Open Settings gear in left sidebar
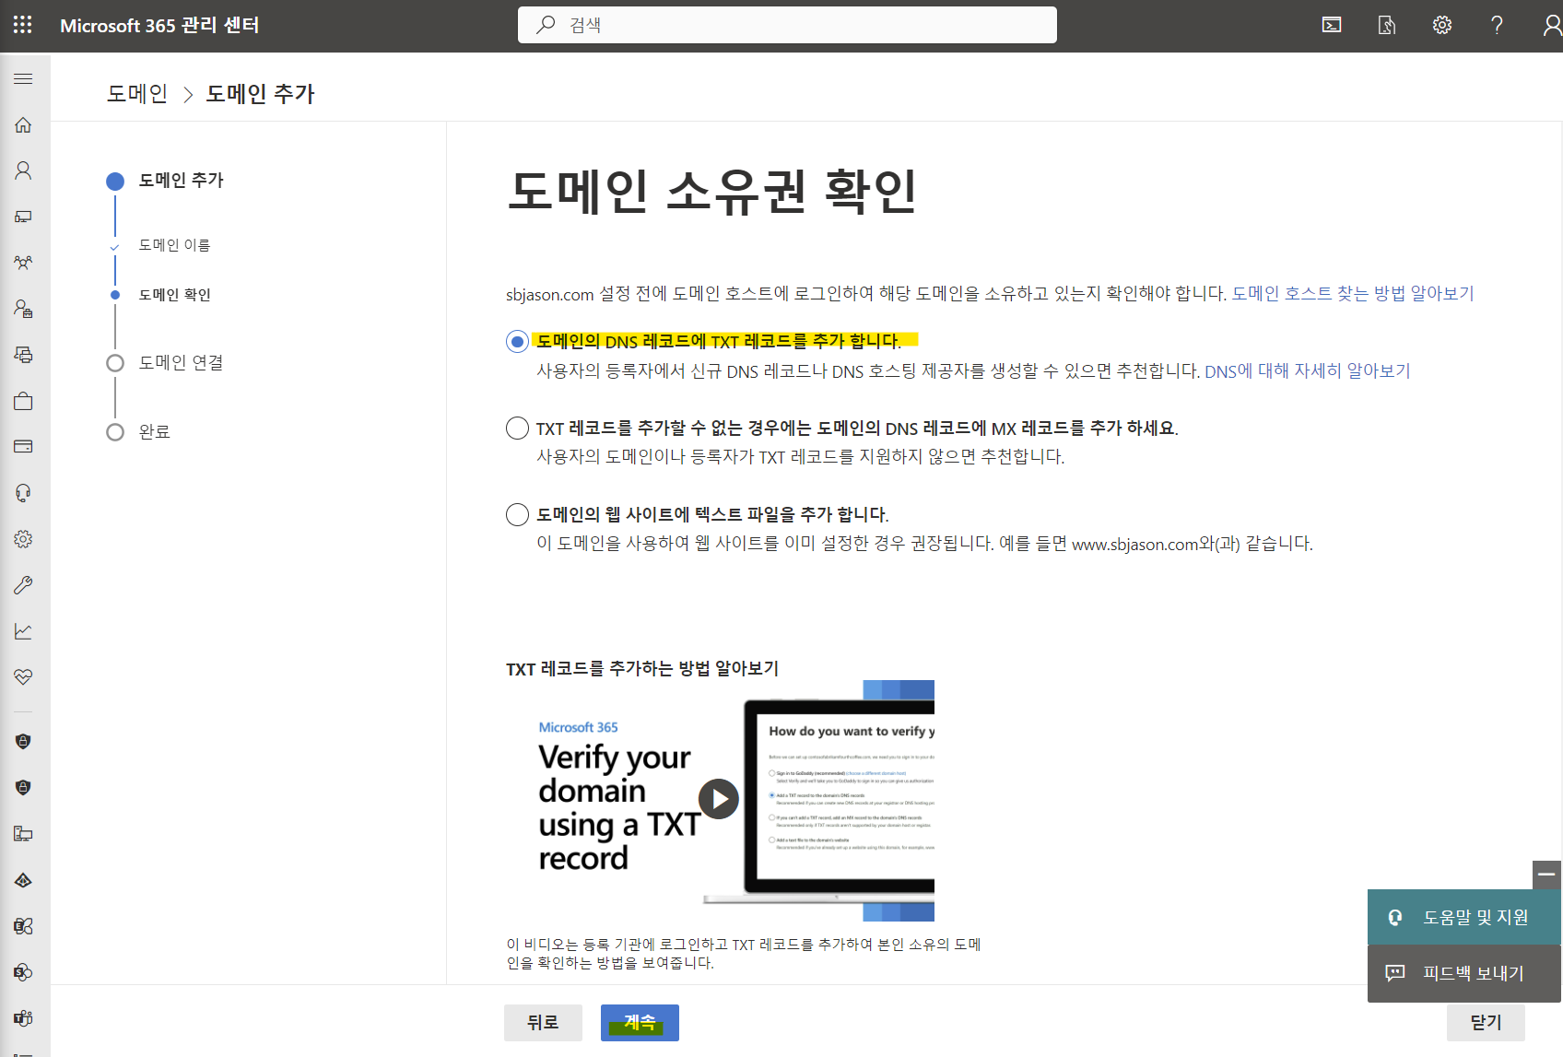 (23, 539)
